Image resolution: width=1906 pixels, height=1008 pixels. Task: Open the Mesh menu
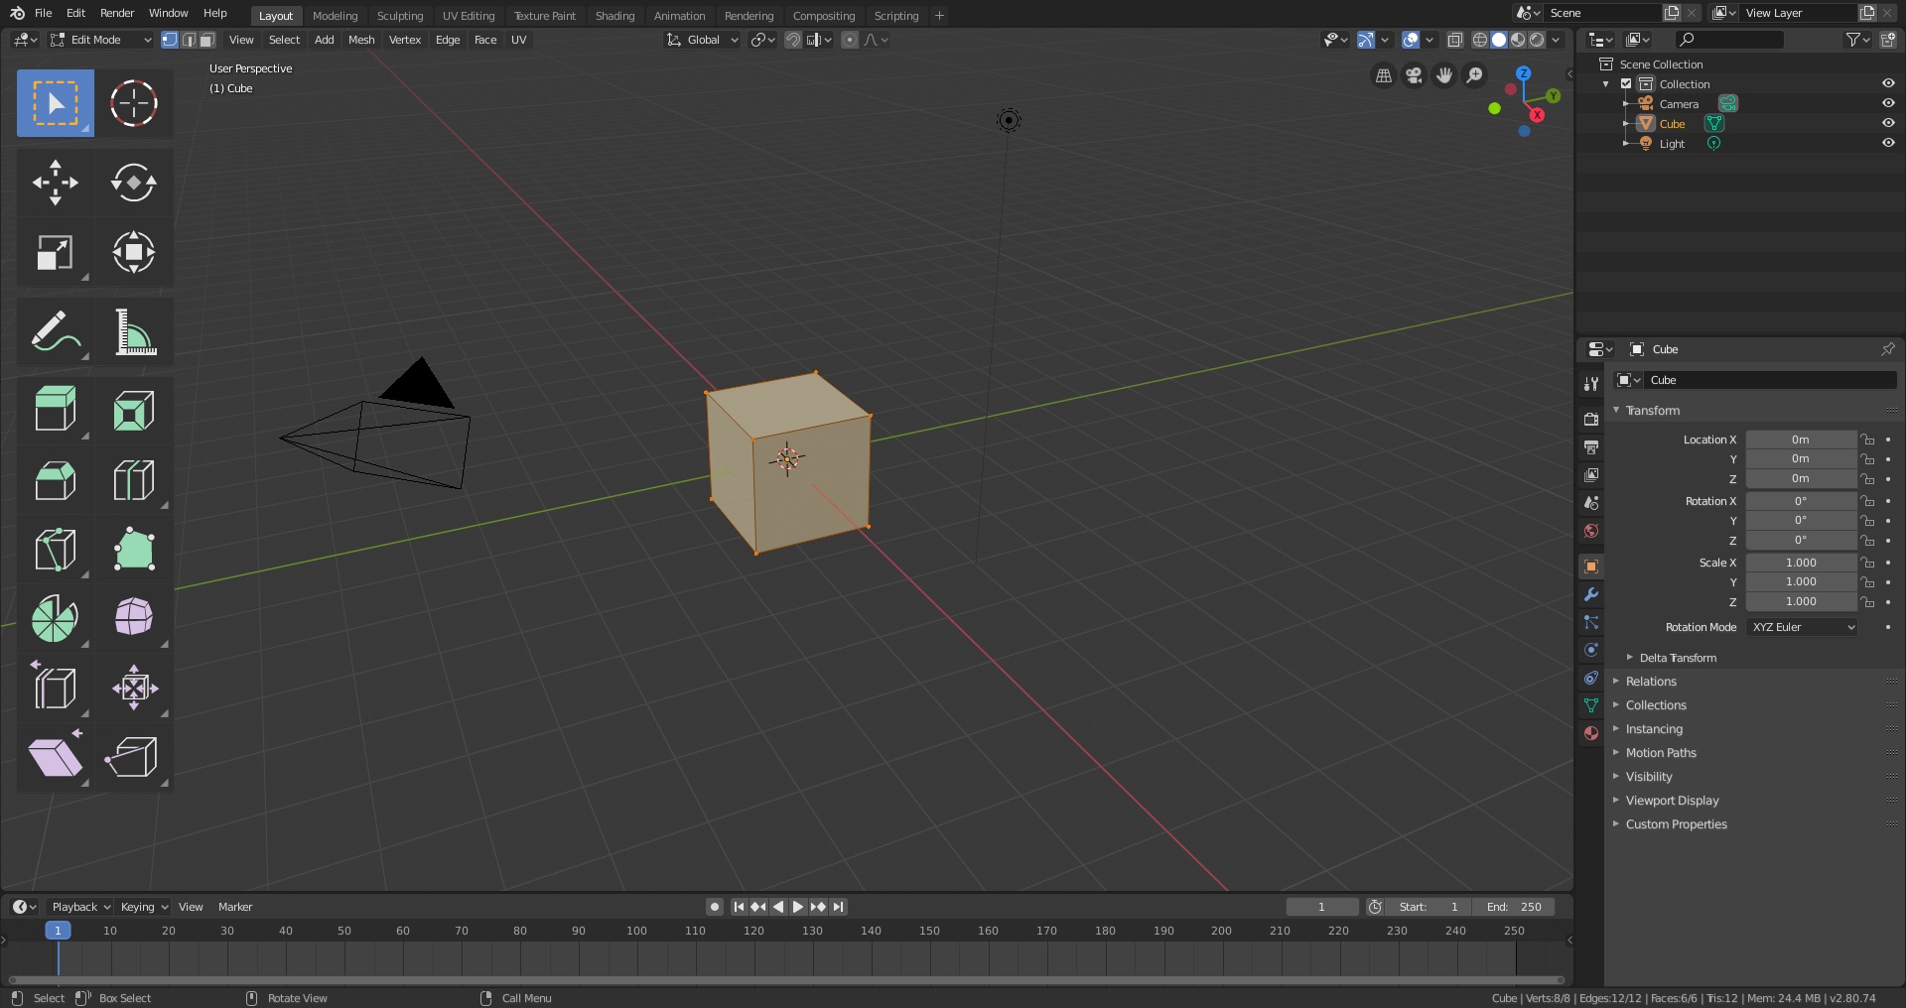[x=361, y=40]
